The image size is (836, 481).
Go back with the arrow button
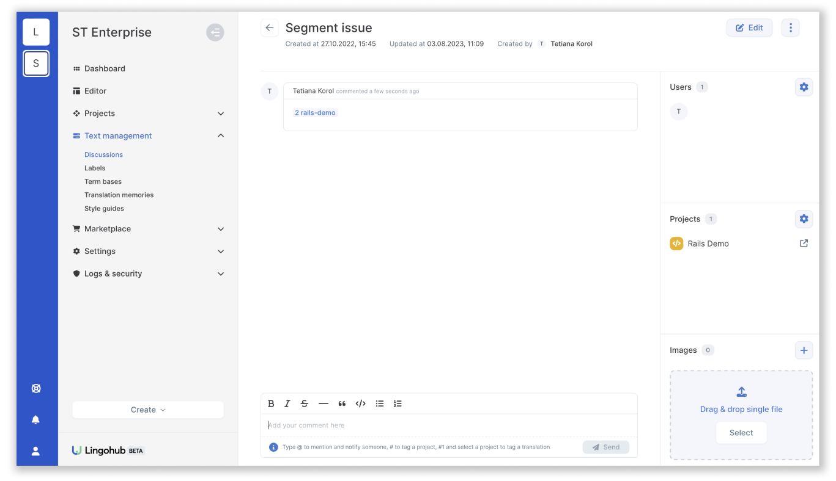pos(270,28)
